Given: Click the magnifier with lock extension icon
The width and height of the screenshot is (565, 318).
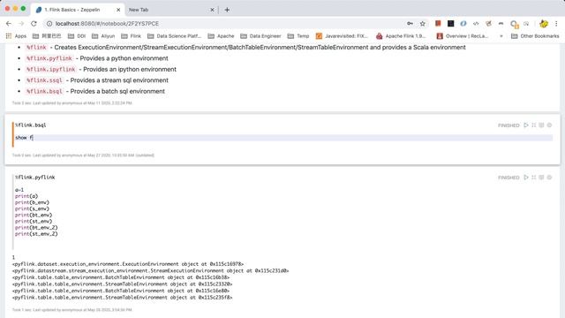Looking at the screenshot, I should pos(514,24).
